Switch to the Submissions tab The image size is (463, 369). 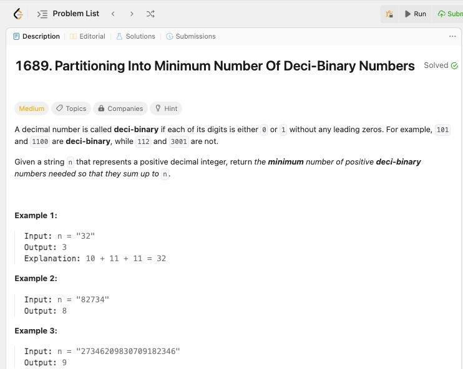(191, 36)
